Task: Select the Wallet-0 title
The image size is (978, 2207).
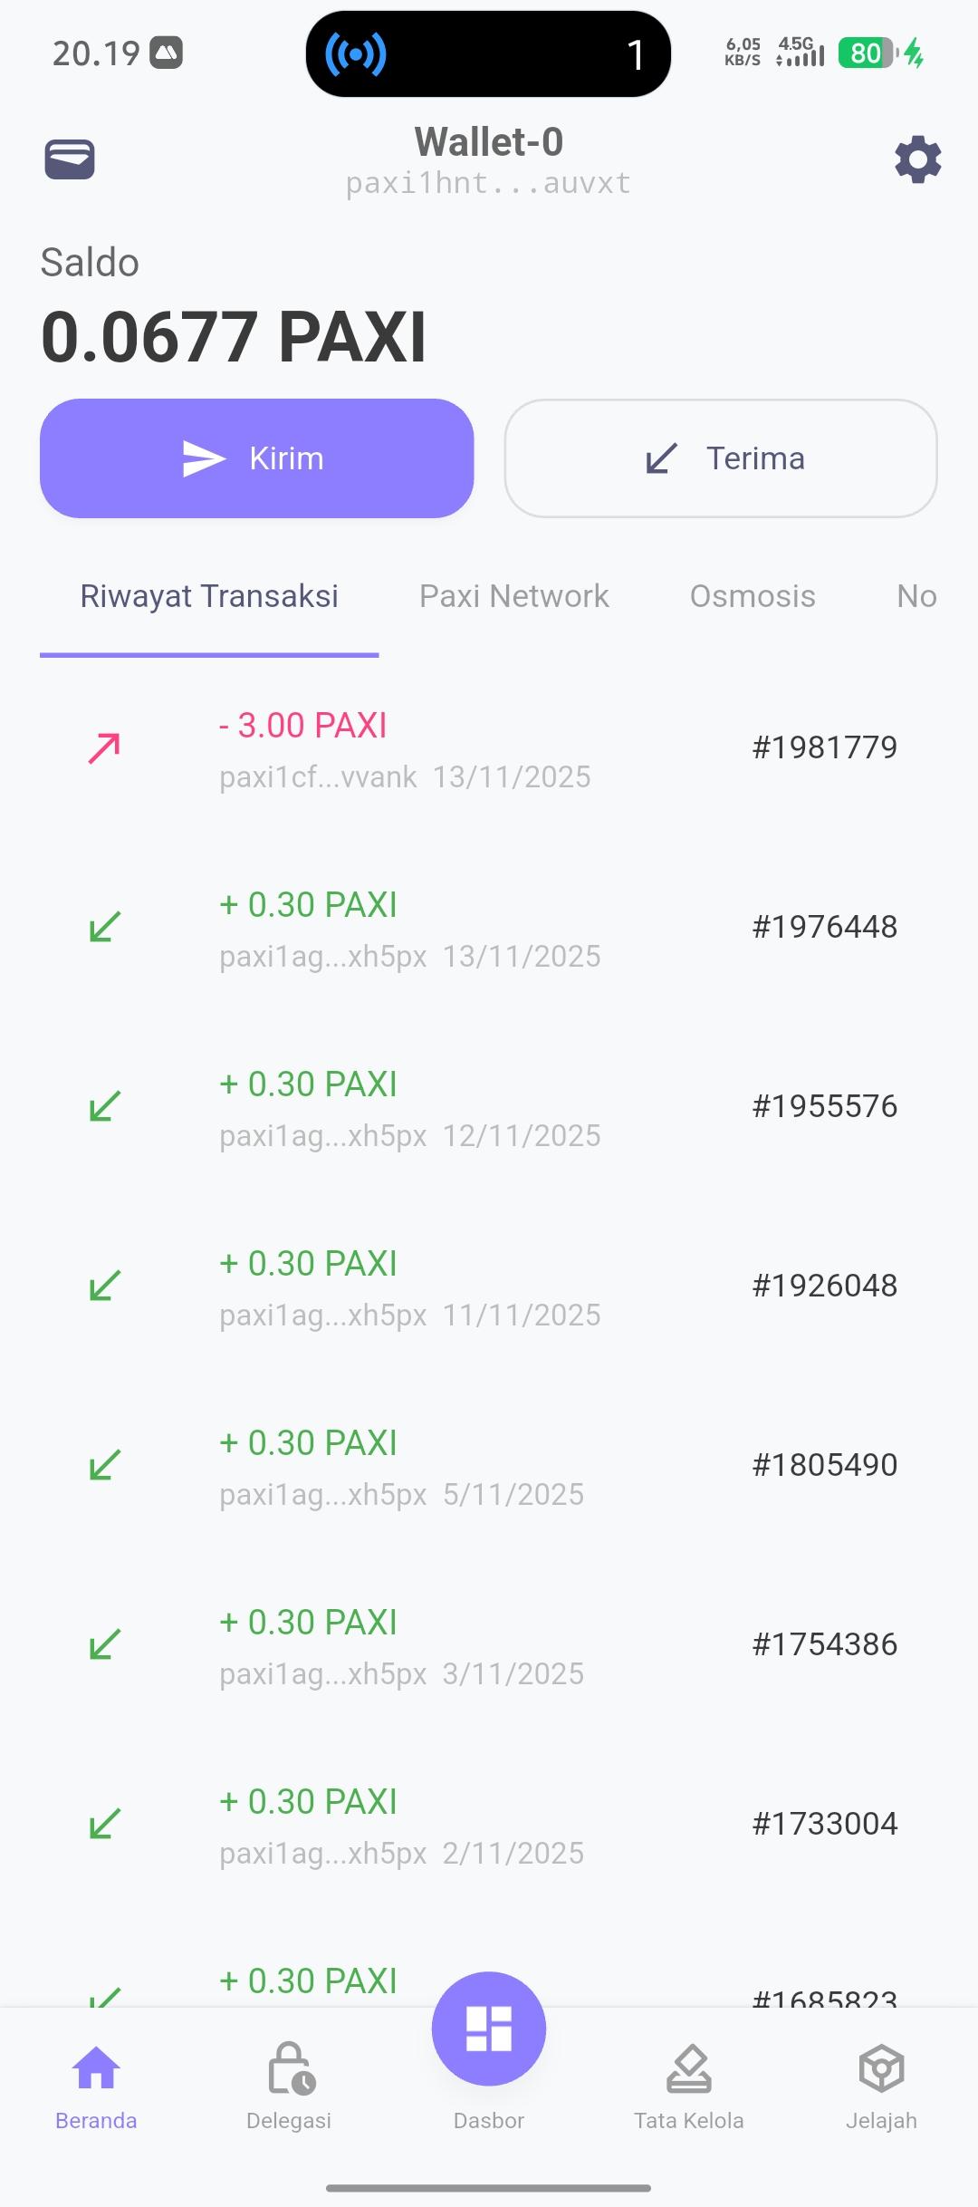Action: click(489, 141)
